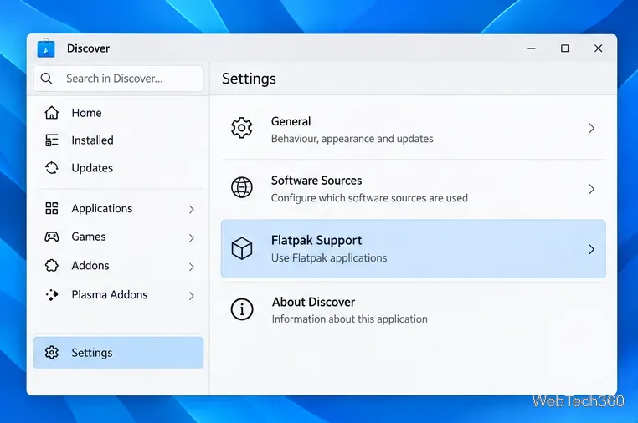Go to Home in the sidebar
This screenshot has height=423, width=638.
[x=118, y=113]
